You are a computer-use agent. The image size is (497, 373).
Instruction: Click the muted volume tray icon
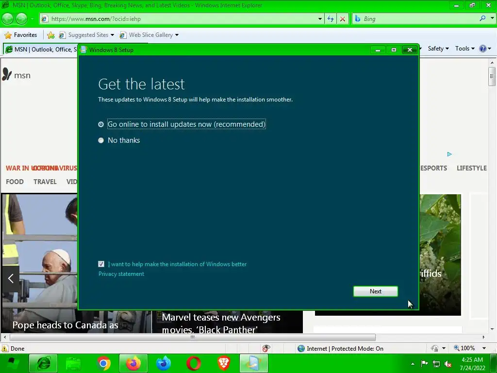(x=448, y=364)
